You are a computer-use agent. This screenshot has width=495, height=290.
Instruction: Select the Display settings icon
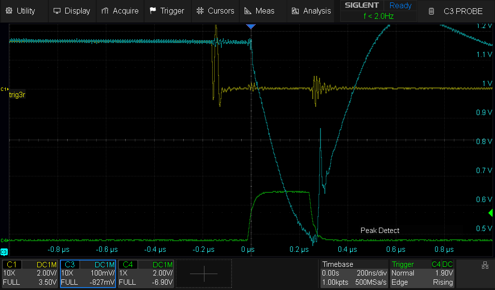(58, 10)
